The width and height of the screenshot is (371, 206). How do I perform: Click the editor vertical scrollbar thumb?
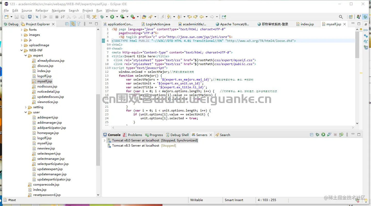tap(357, 45)
